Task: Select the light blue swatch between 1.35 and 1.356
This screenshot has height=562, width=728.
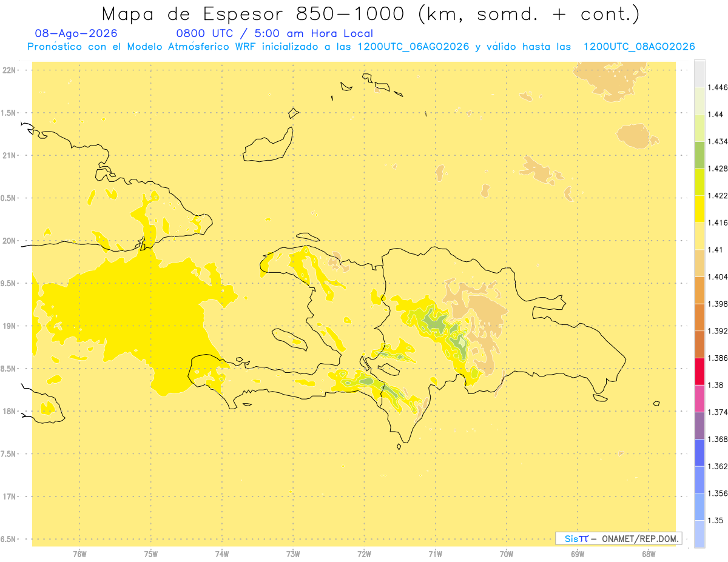Action: click(699, 507)
